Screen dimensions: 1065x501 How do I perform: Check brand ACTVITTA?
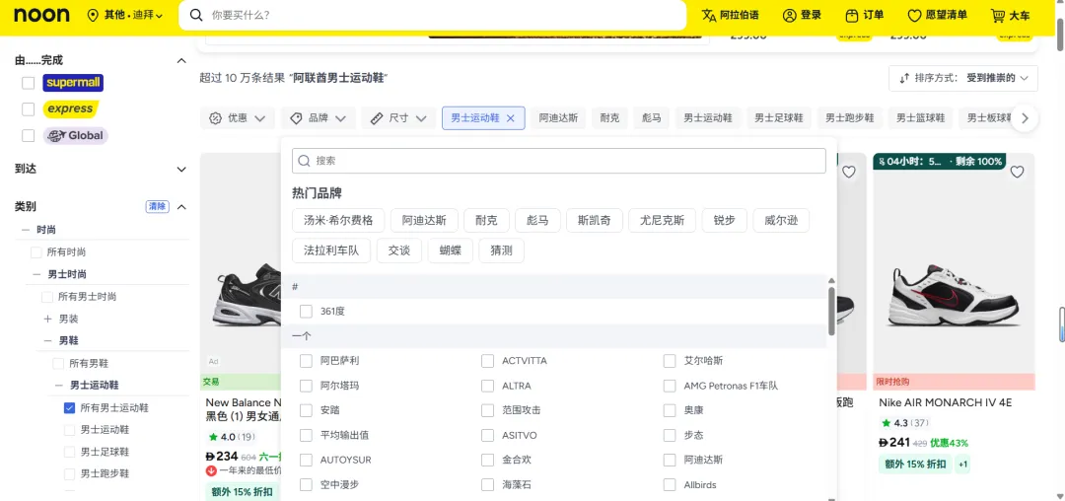488,361
